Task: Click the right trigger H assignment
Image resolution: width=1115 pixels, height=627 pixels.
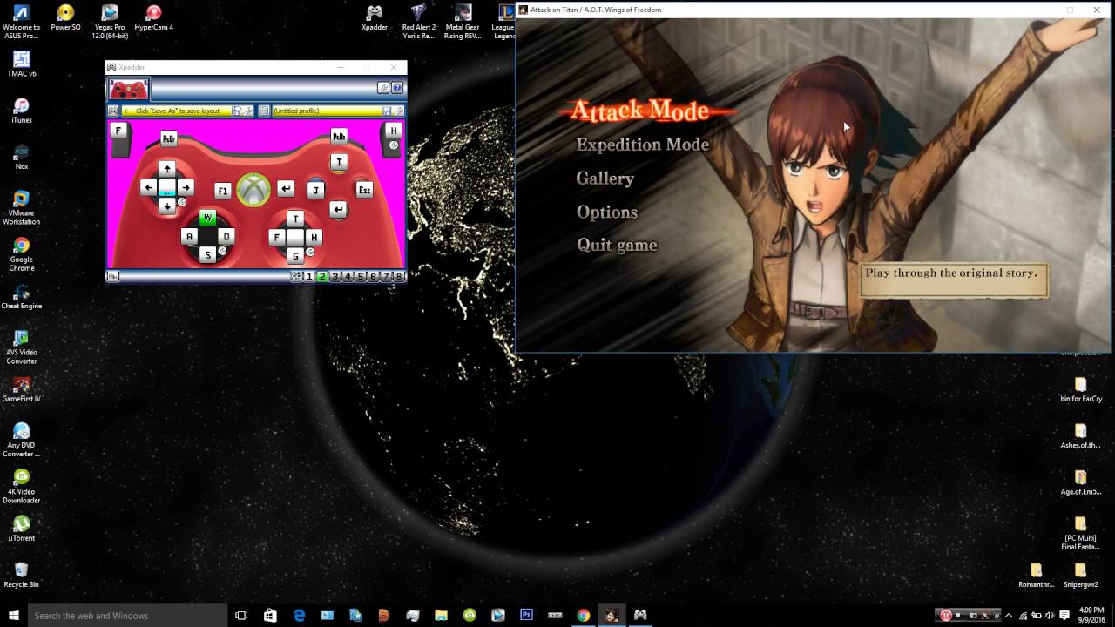Action: point(394,131)
